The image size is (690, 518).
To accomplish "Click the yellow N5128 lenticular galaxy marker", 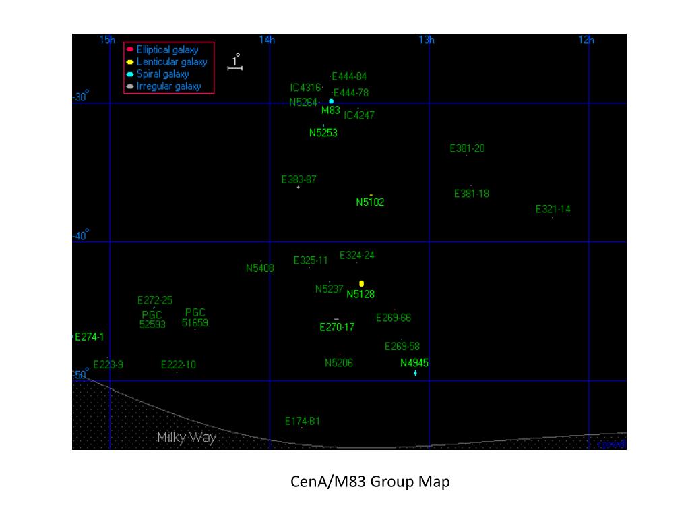I will 361,284.
